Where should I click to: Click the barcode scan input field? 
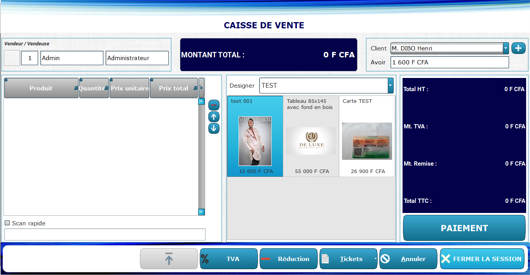click(x=105, y=234)
